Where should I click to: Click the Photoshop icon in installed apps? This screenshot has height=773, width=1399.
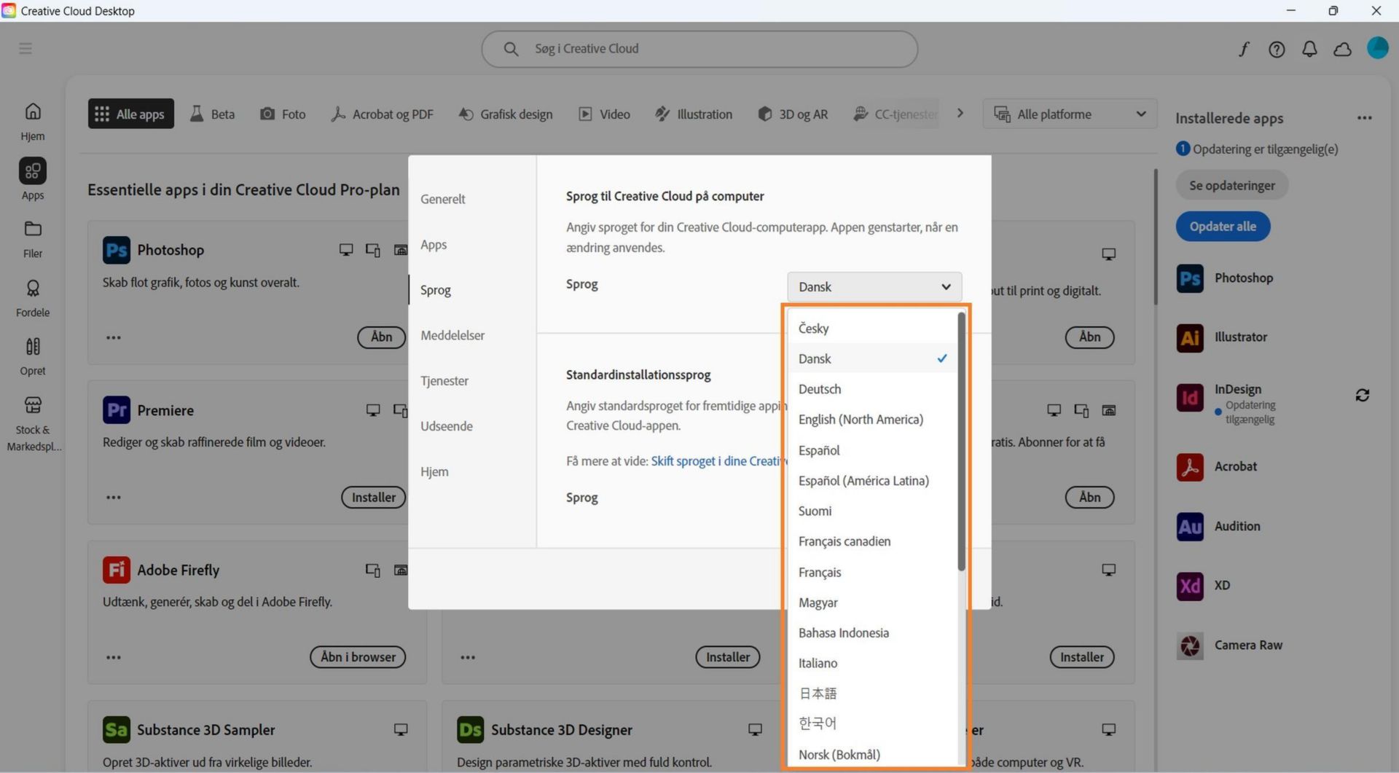point(1190,278)
